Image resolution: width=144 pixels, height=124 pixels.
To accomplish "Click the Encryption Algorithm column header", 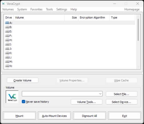I will pyautogui.click(x=94, y=17).
